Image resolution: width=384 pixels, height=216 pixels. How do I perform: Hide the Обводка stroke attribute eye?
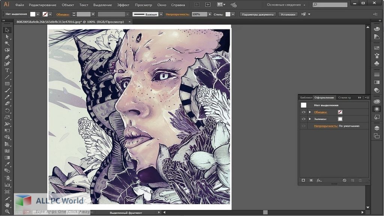pos(304,112)
